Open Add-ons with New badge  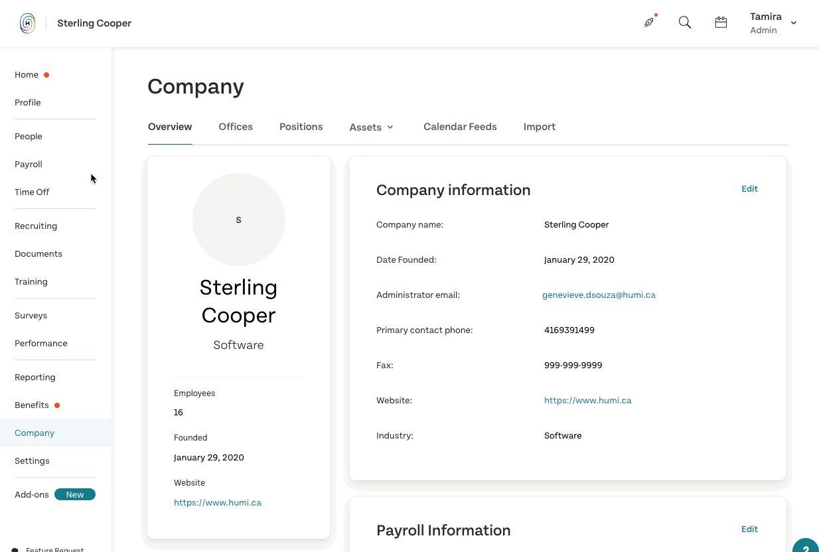pyautogui.click(x=55, y=495)
